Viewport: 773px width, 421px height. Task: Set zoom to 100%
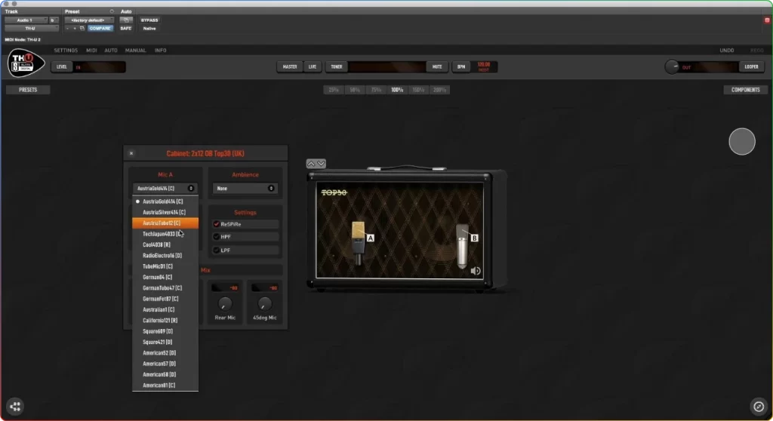click(397, 90)
